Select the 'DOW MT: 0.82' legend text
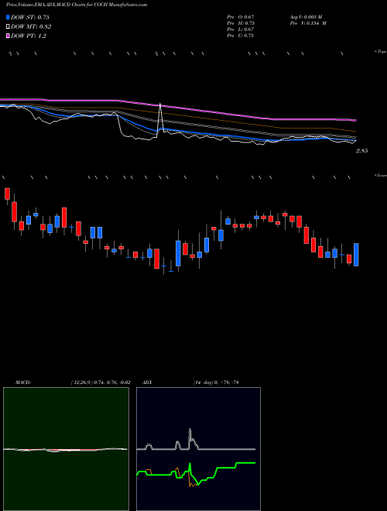Viewport: 387px width, 511px height. 31,27
